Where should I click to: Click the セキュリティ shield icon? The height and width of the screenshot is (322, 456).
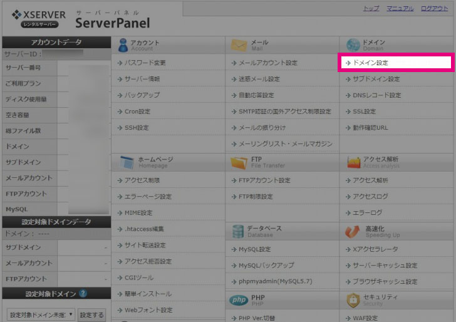352,299
